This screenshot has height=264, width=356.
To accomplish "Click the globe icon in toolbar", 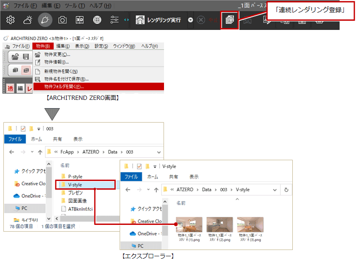I will [x=97, y=20].
